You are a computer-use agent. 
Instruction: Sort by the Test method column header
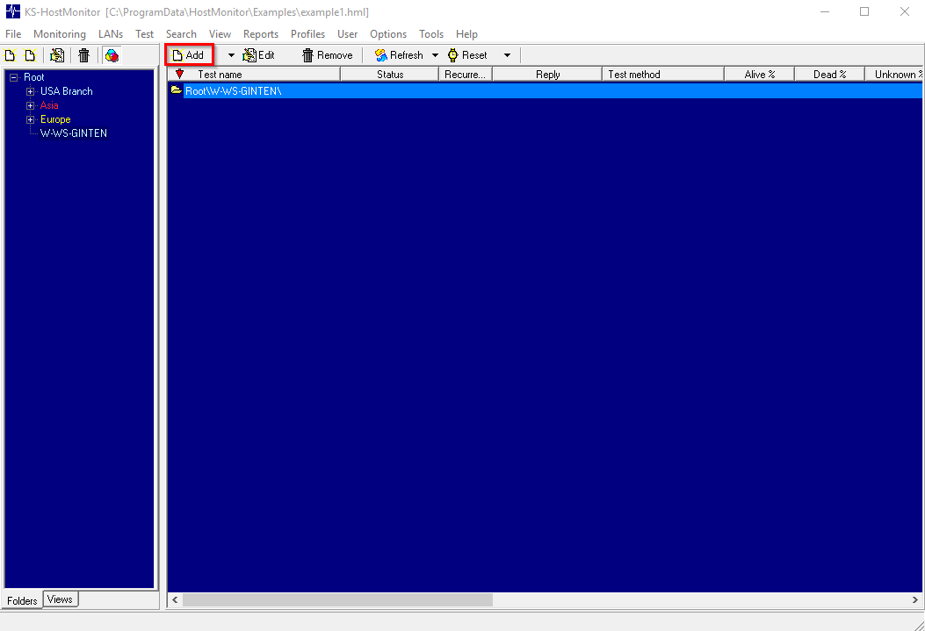pyautogui.click(x=662, y=74)
